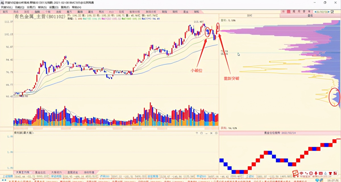Select 上证指数 in the status bar

pos(8,176)
